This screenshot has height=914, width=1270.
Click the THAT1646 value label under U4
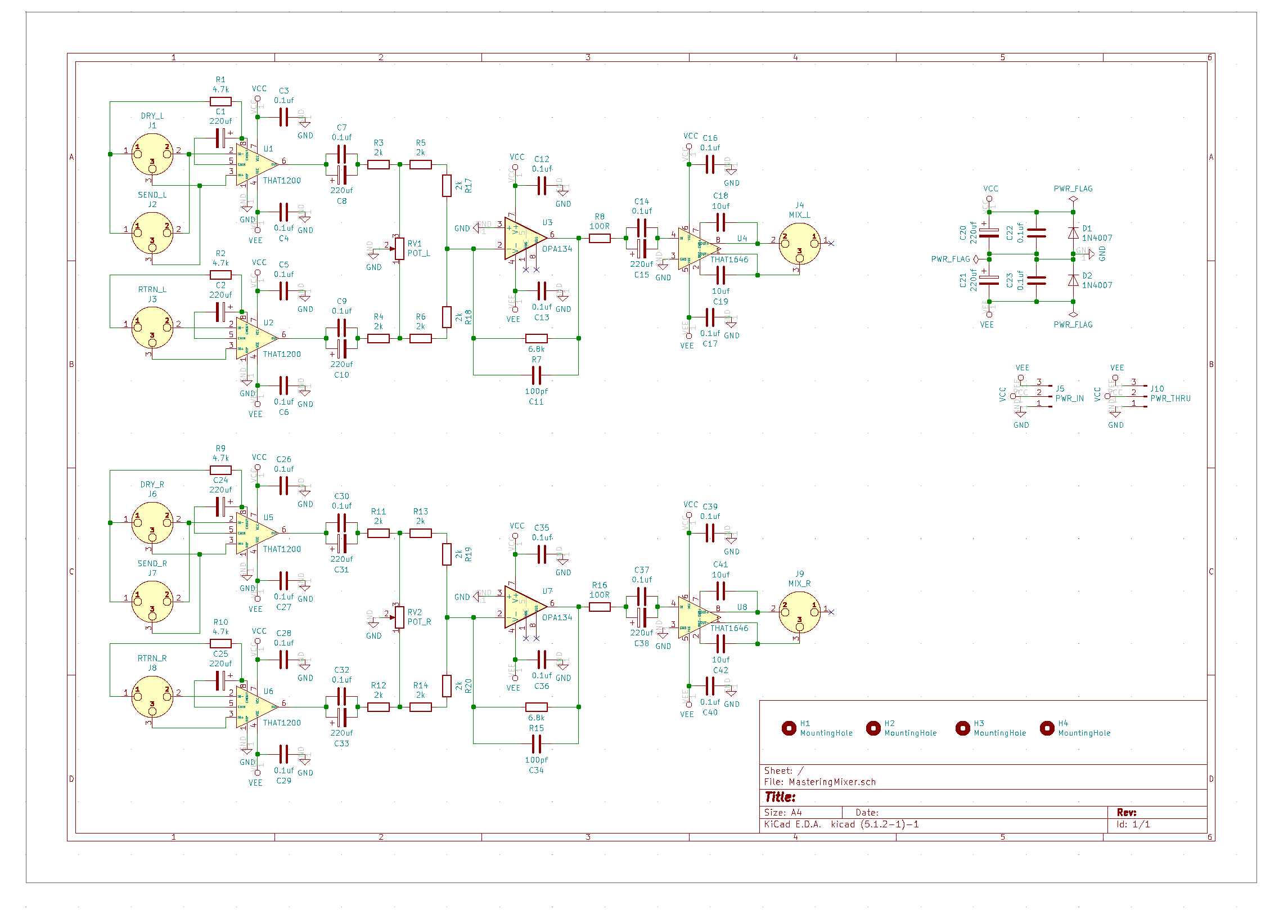729,259
